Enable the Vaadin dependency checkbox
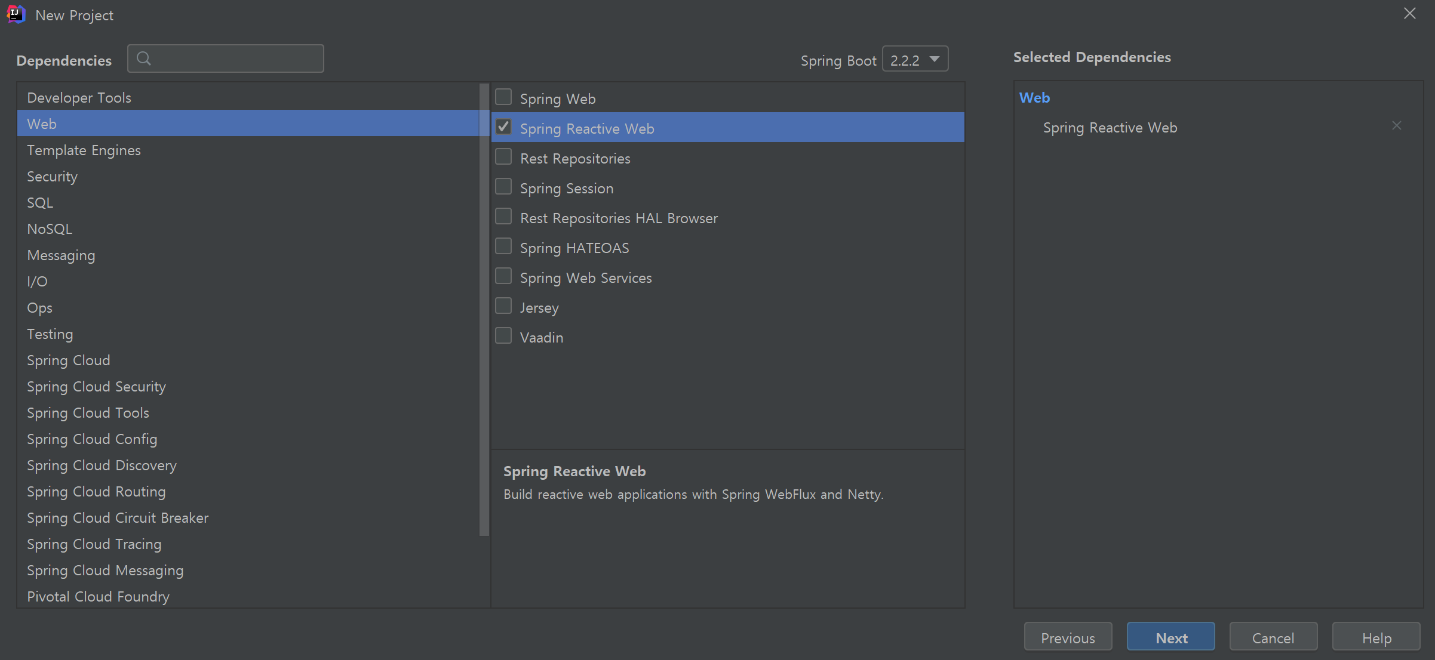 point(503,336)
